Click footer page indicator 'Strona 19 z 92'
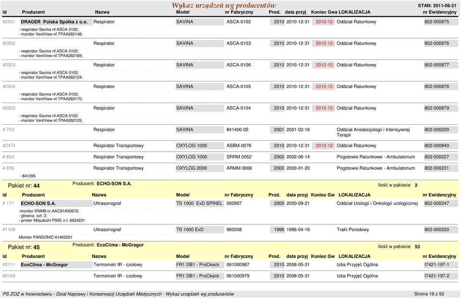 click(x=429, y=294)
